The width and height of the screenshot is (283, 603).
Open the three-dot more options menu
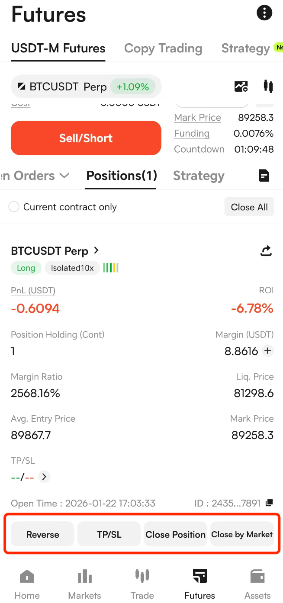coord(264,13)
